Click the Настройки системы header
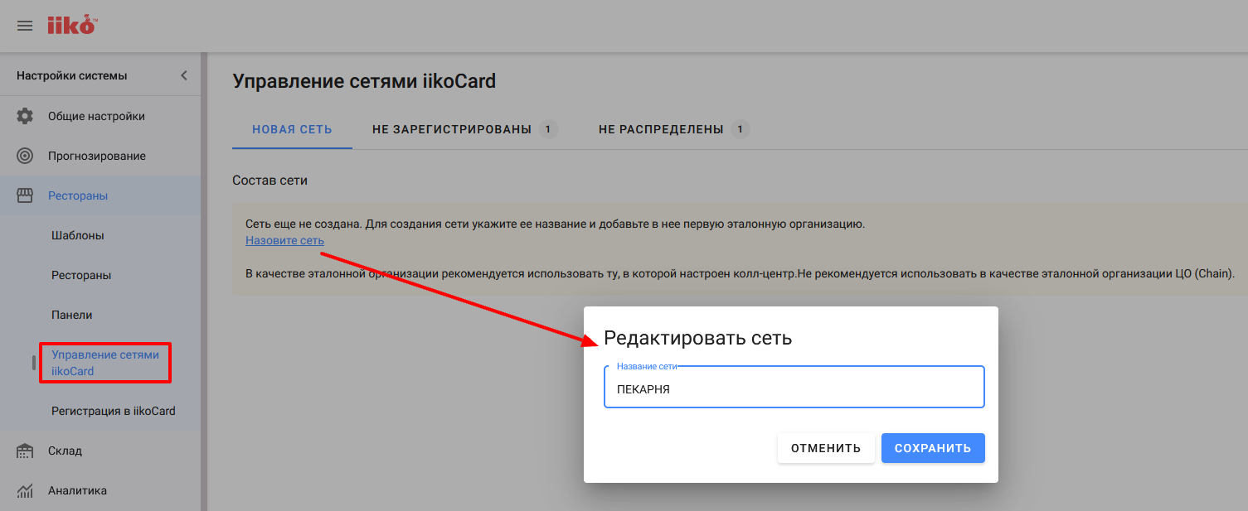1248x511 pixels. (x=72, y=74)
